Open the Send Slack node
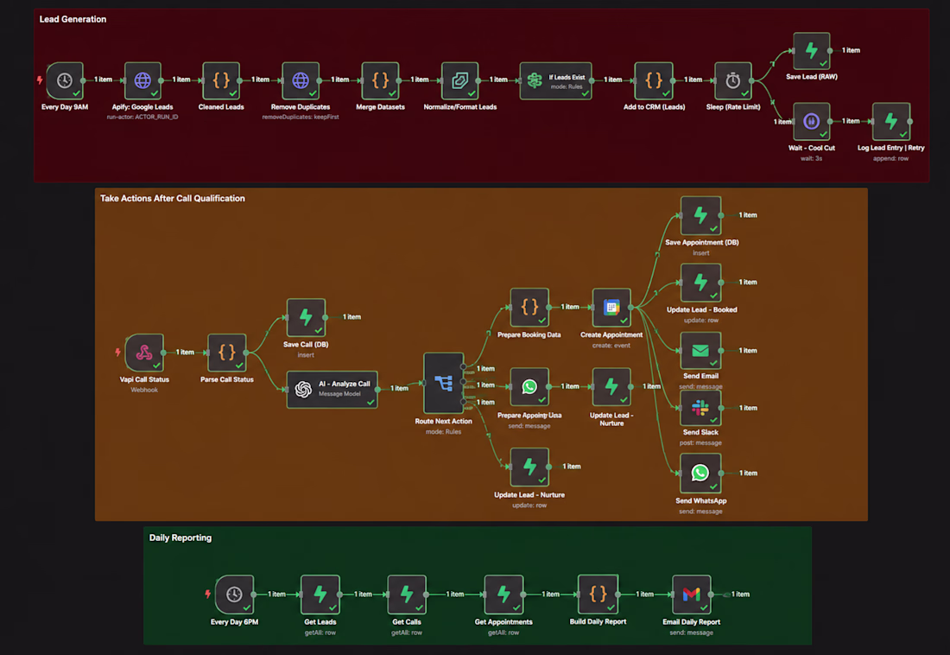 pos(701,408)
